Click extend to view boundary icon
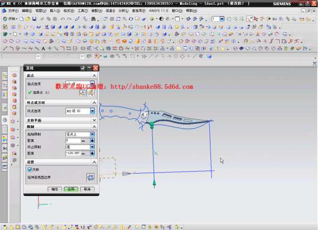 (90, 177)
